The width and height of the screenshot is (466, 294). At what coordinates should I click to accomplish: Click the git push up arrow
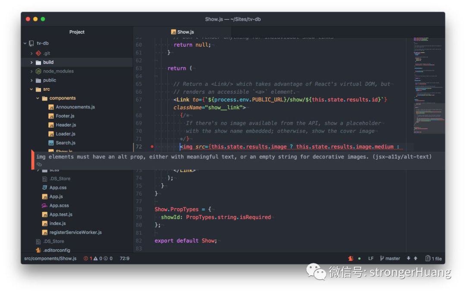(416, 258)
